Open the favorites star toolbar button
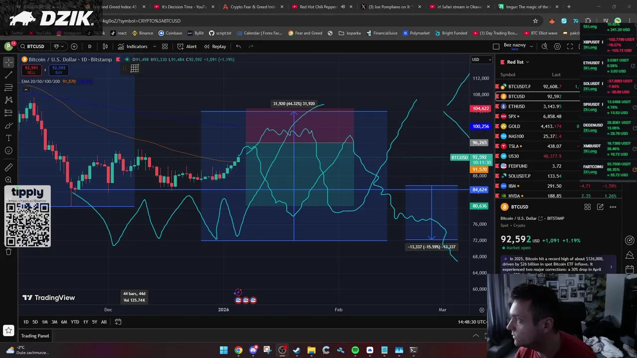This screenshot has height=358, width=637. click(x=8, y=330)
